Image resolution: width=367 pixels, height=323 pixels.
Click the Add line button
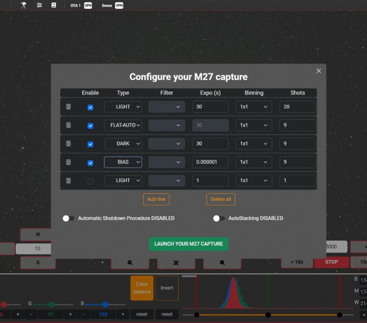pos(156,199)
